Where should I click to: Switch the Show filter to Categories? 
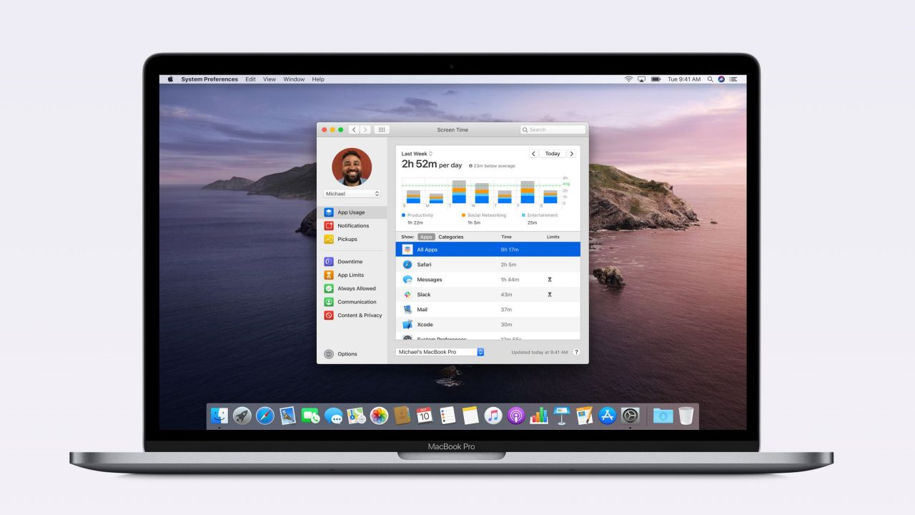pyautogui.click(x=450, y=237)
